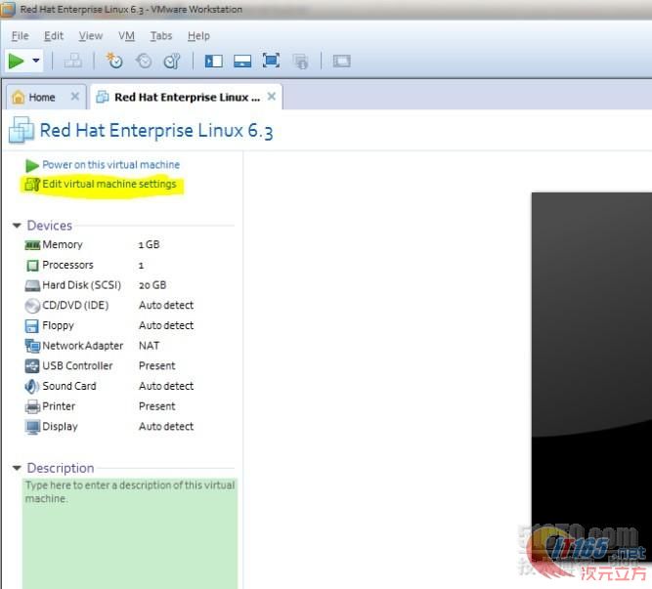The width and height of the screenshot is (652, 589).
Task: Click Power on this virtual machine link
Action: tap(111, 165)
